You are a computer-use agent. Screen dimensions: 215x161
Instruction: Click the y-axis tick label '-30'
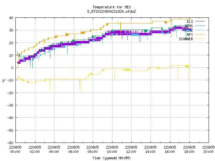(10, 105)
